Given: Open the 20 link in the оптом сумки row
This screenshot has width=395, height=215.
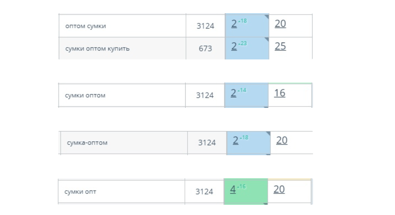Looking at the screenshot, I should coord(280,24).
